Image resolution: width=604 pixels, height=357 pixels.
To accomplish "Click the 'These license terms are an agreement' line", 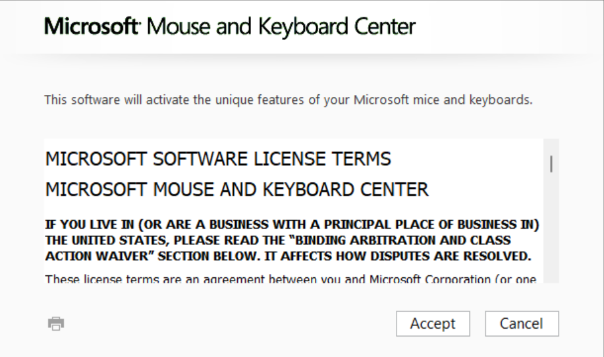I will (x=291, y=279).
